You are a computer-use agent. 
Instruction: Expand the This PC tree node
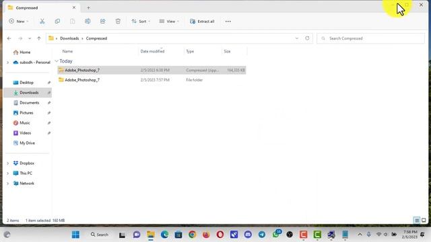click(7, 173)
